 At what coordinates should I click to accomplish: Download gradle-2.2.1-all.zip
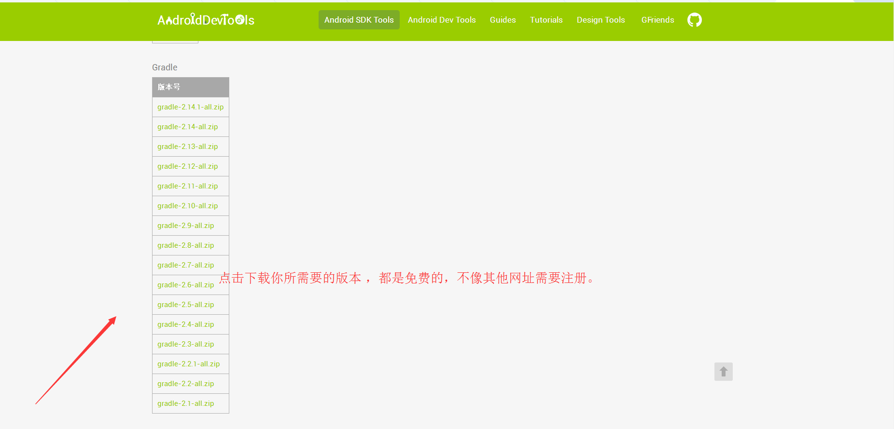[x=188, y=364]
